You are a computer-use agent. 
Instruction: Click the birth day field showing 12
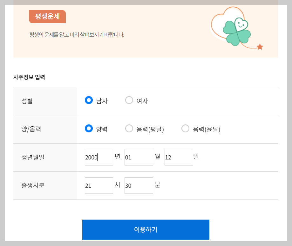179,157
